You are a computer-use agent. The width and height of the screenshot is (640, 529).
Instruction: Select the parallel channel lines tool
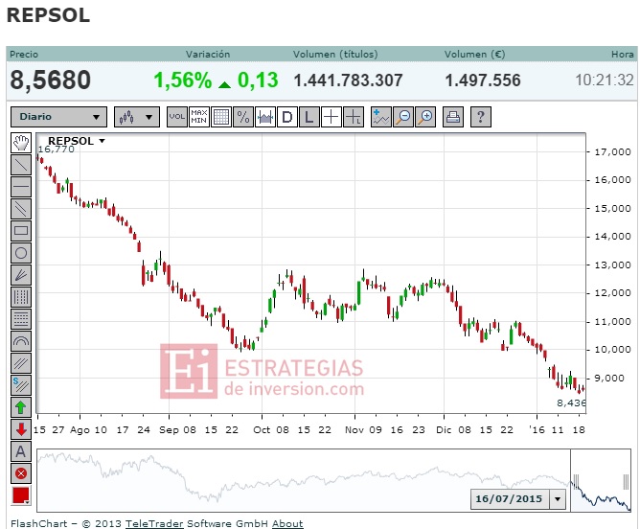coord(21,209)
